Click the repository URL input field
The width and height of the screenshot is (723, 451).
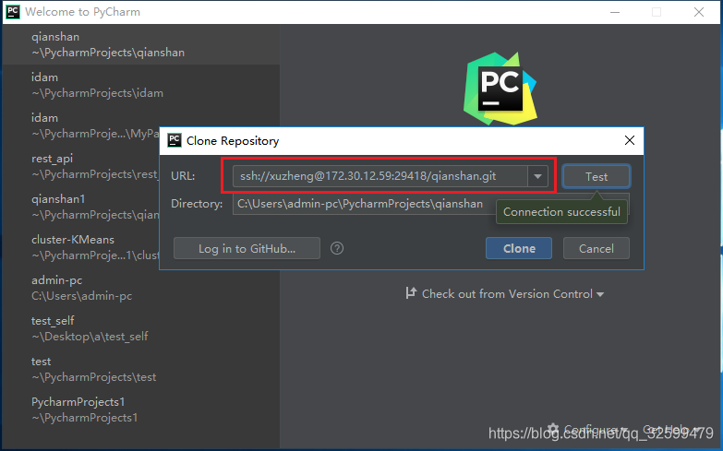pos(380,176)
